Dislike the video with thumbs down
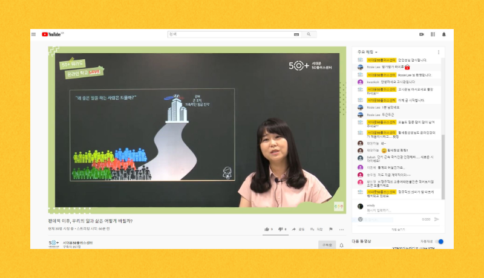The width and height of the screenshot is (484, 278). click(281, 229)
